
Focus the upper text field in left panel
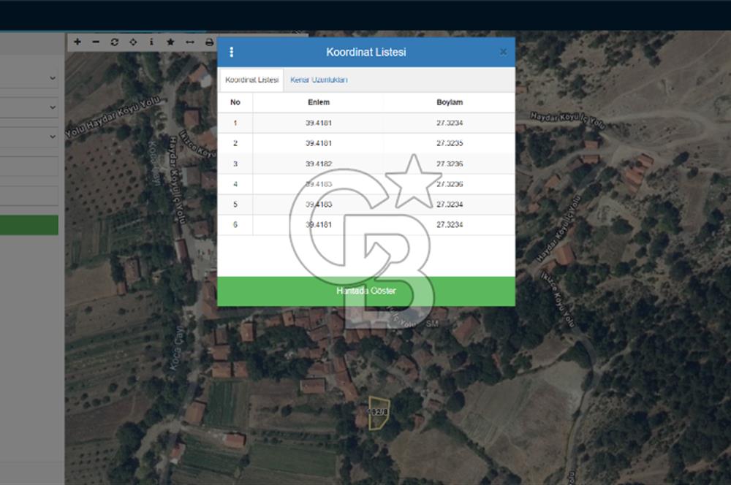tap(29, 167)
